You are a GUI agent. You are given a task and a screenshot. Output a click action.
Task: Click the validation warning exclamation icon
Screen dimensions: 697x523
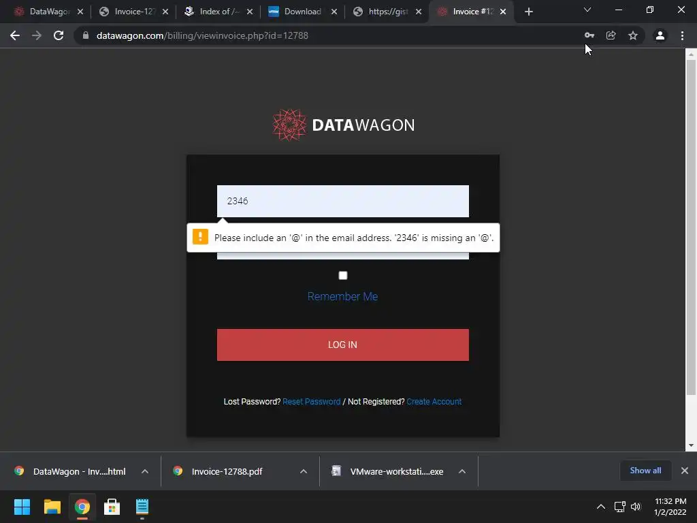click(200, 237)
